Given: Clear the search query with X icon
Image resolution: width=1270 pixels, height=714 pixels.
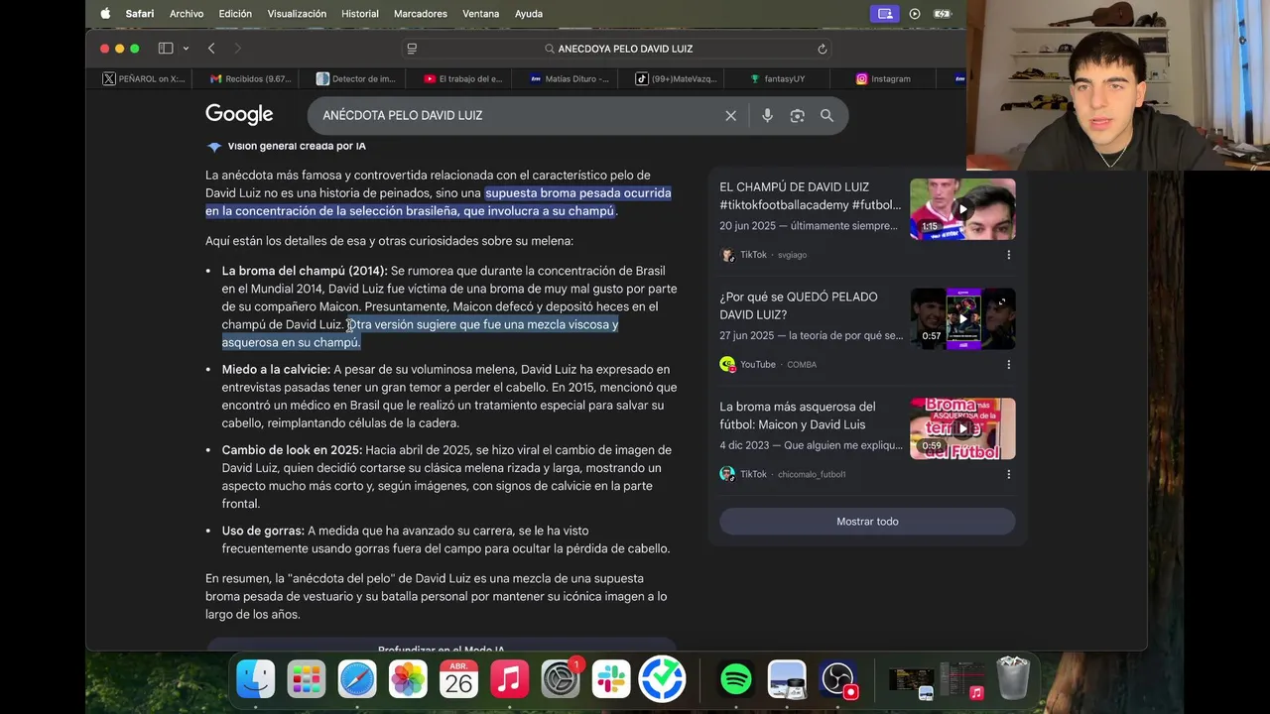Looking at the screenshot, I should pyautogui.click(x=730, y=116).
